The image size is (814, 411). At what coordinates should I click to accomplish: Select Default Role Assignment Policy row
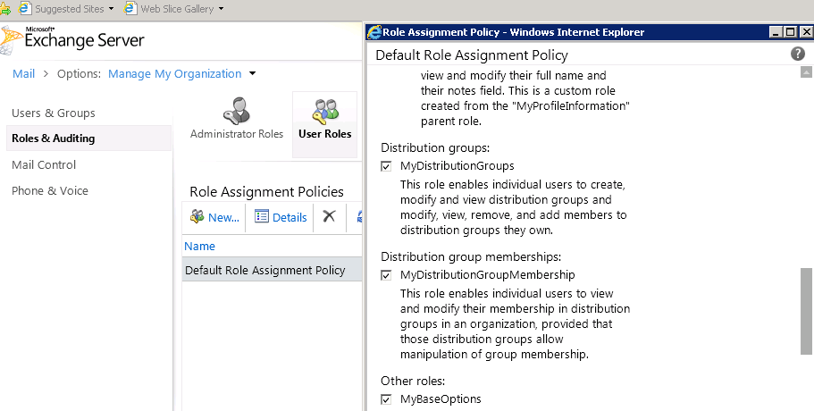[x=272, y=271]
